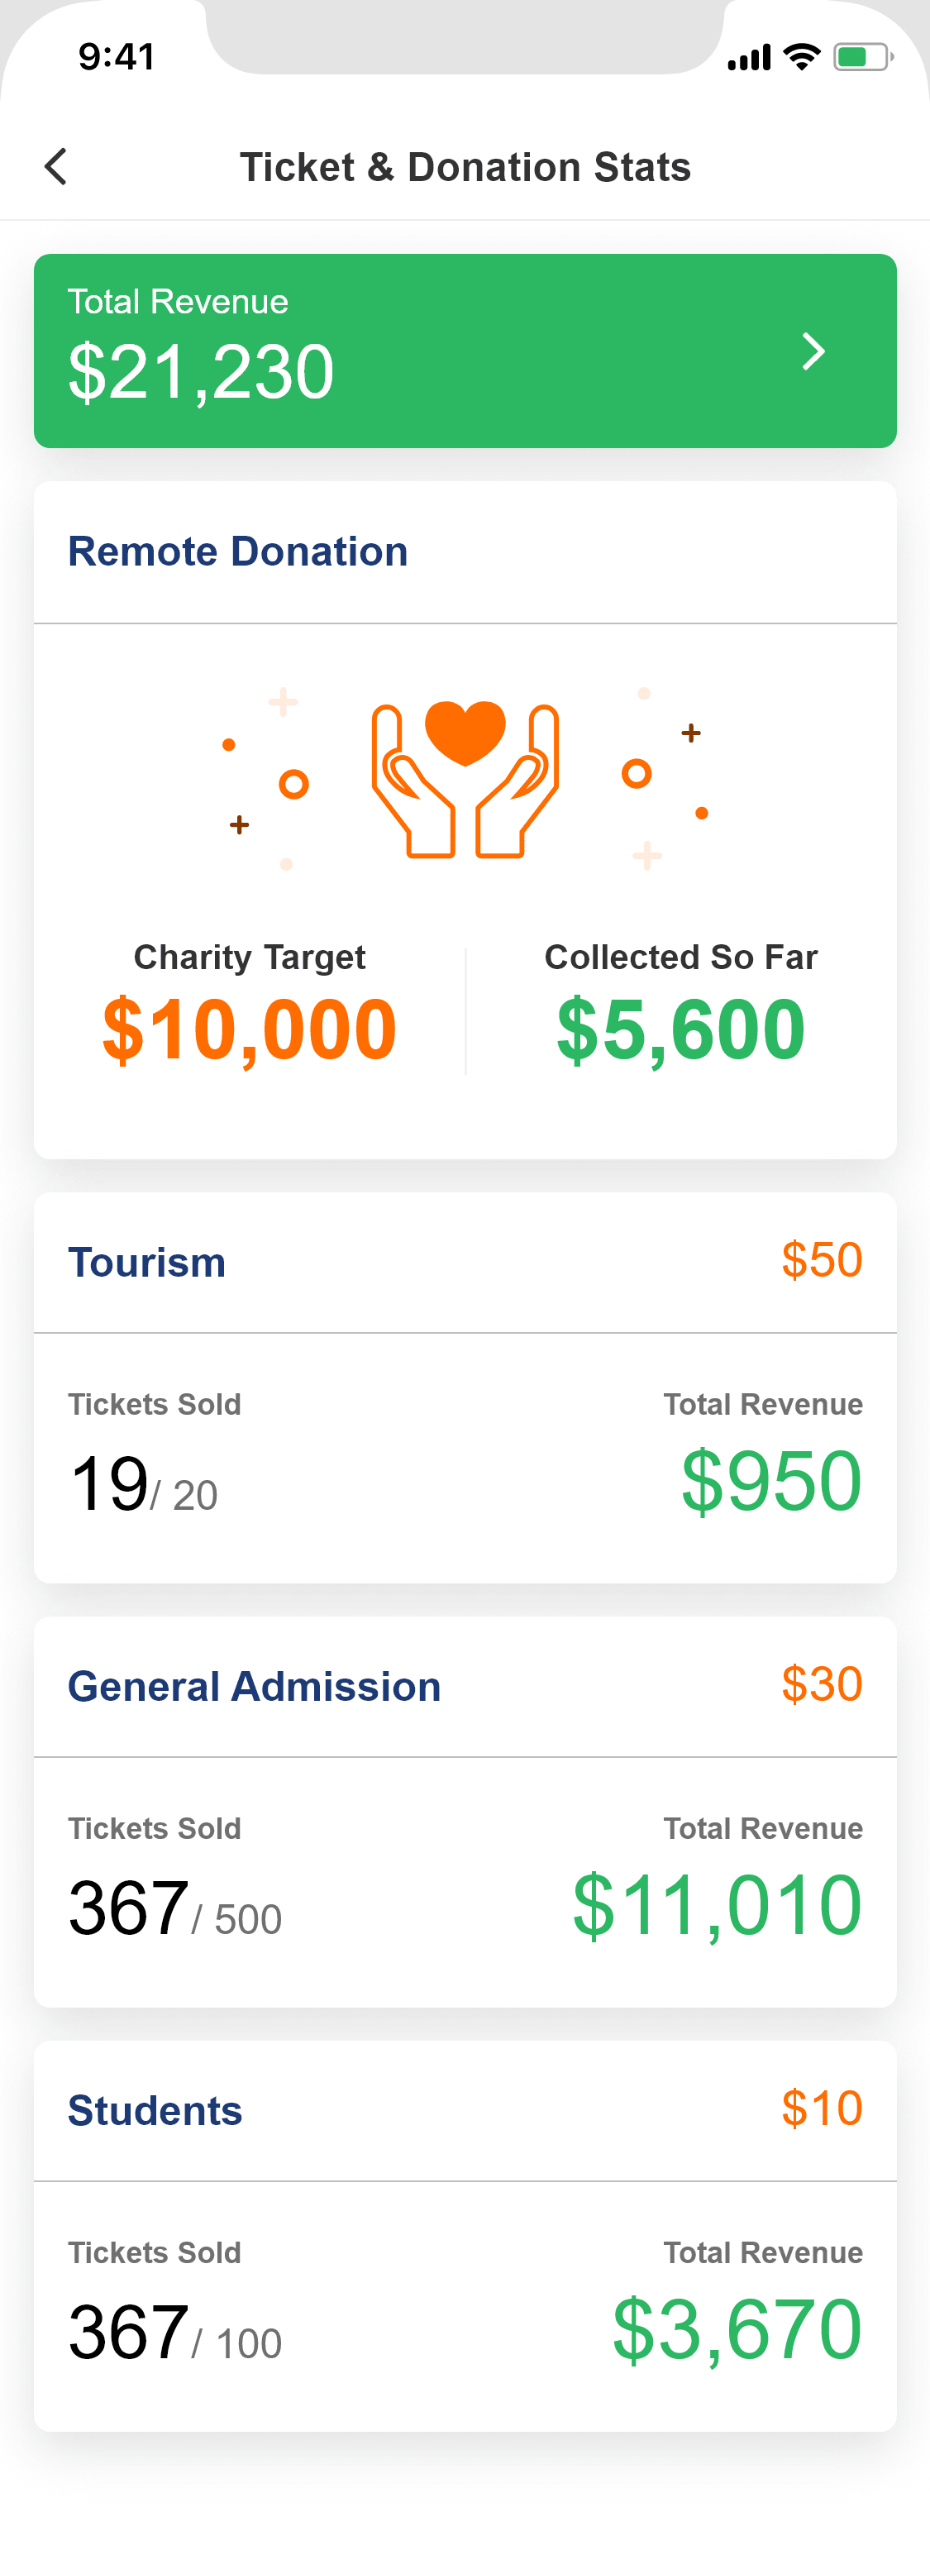The width and height of the screenshot is (930, 2555).
Task: Tap the Wi-Fi status icon
Action: pyautogui.click(x=801, y=56)
